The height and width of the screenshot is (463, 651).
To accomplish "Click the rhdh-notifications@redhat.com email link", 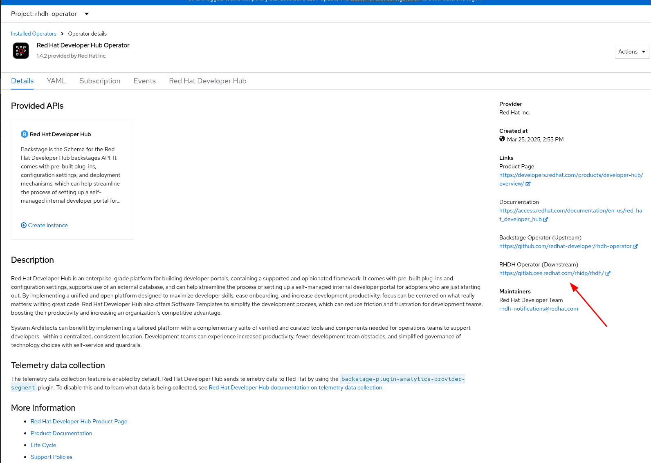I will point(539,309).
